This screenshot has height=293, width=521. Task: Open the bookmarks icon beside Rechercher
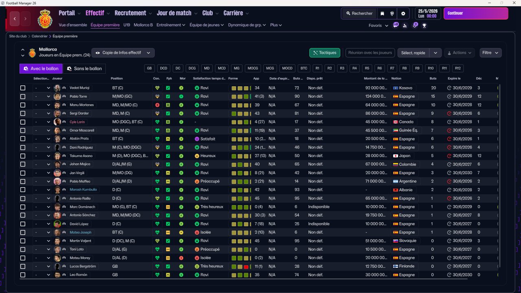point(382,13)
